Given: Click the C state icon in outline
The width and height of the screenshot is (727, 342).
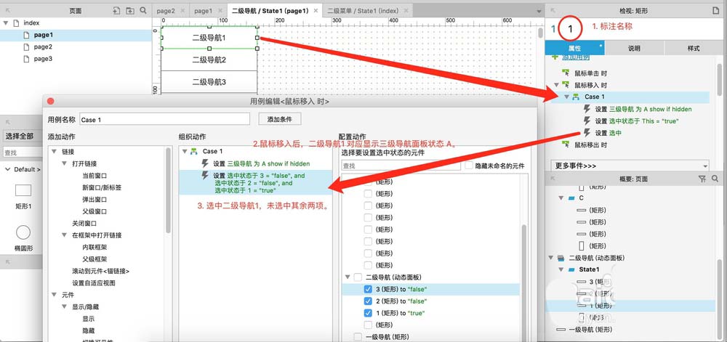Looking at the screenshot, I should pyautogui.click(x=571, y=198).
